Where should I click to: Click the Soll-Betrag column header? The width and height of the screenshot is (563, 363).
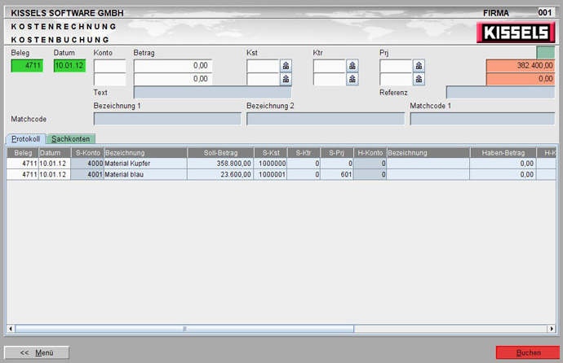220,153
